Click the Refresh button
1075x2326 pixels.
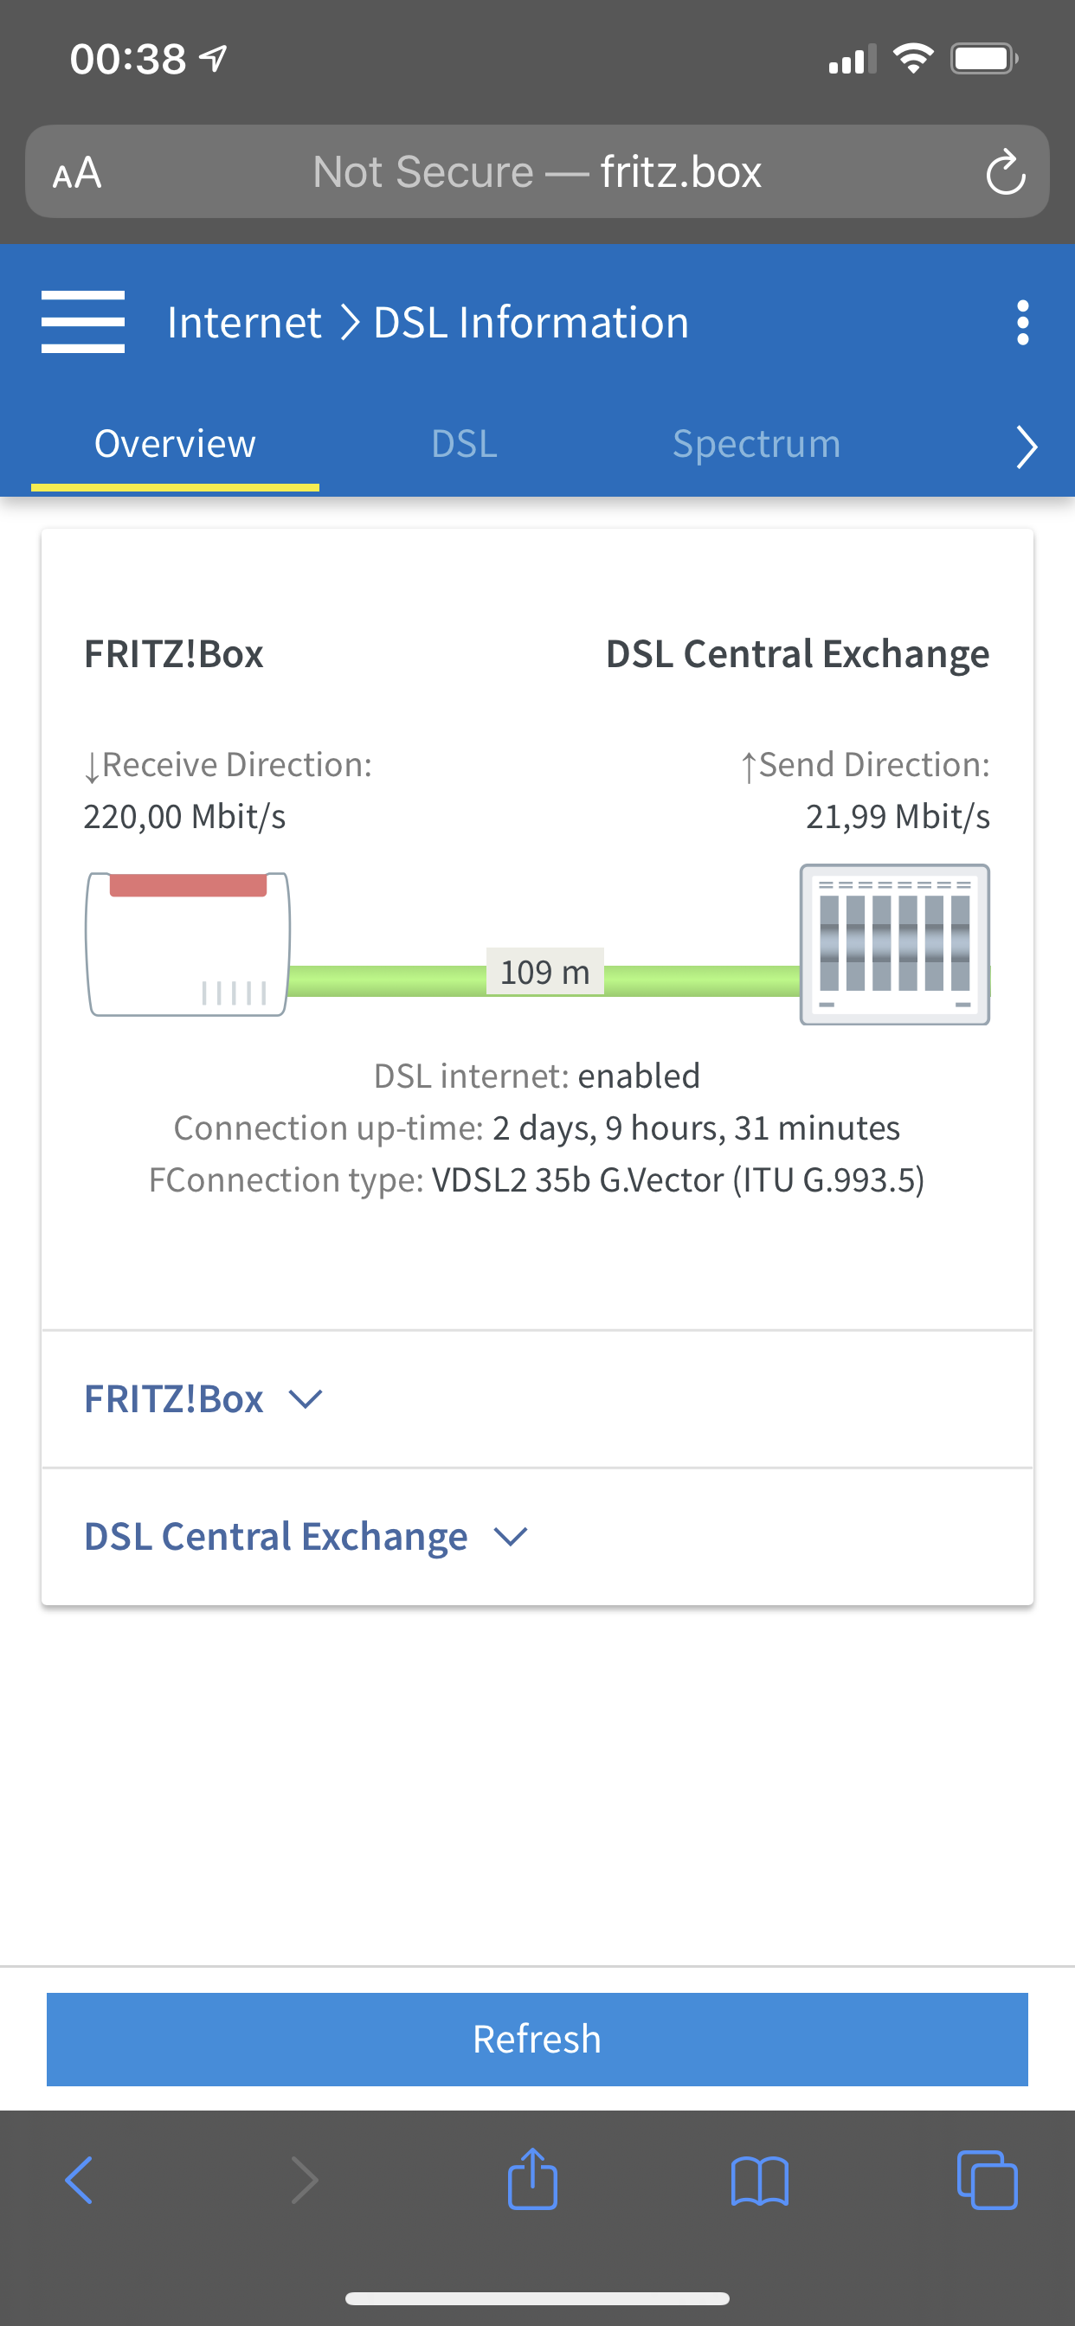coord(537,2039)
